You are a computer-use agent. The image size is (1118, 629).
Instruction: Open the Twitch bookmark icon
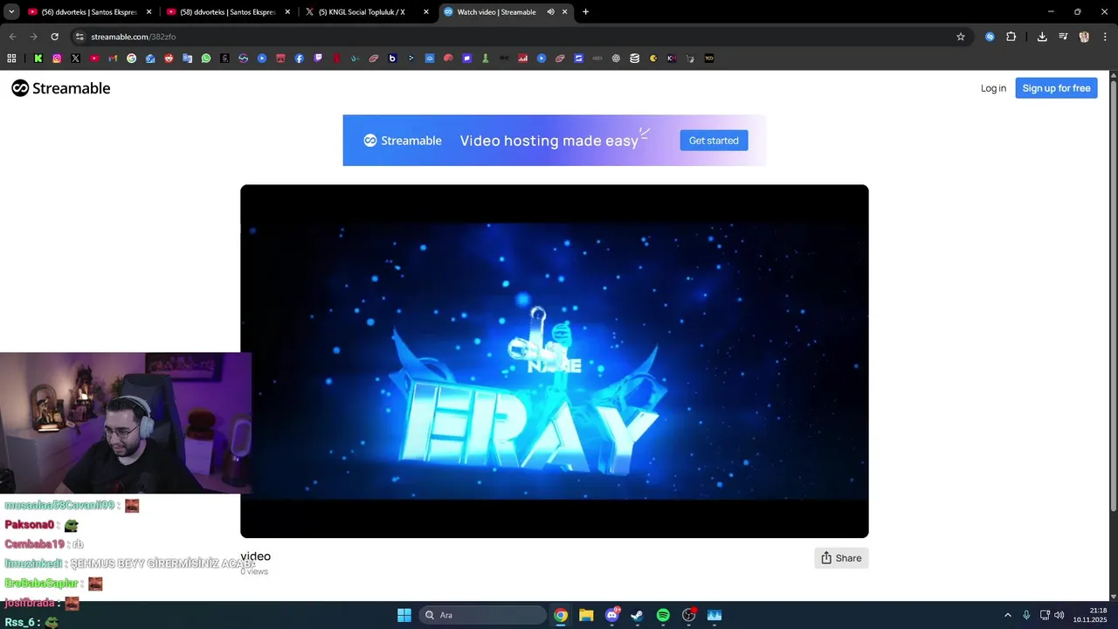click(x=318, y=59)
